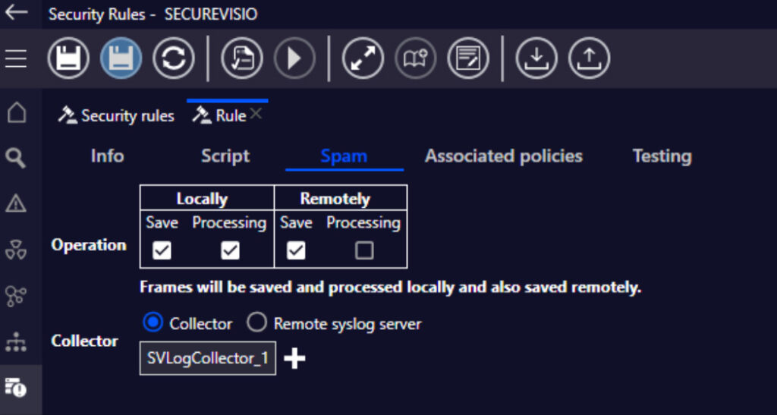Screen dimensions: 777x415
Task: Click the circular Refresh arrows icon
Action: 174,58
